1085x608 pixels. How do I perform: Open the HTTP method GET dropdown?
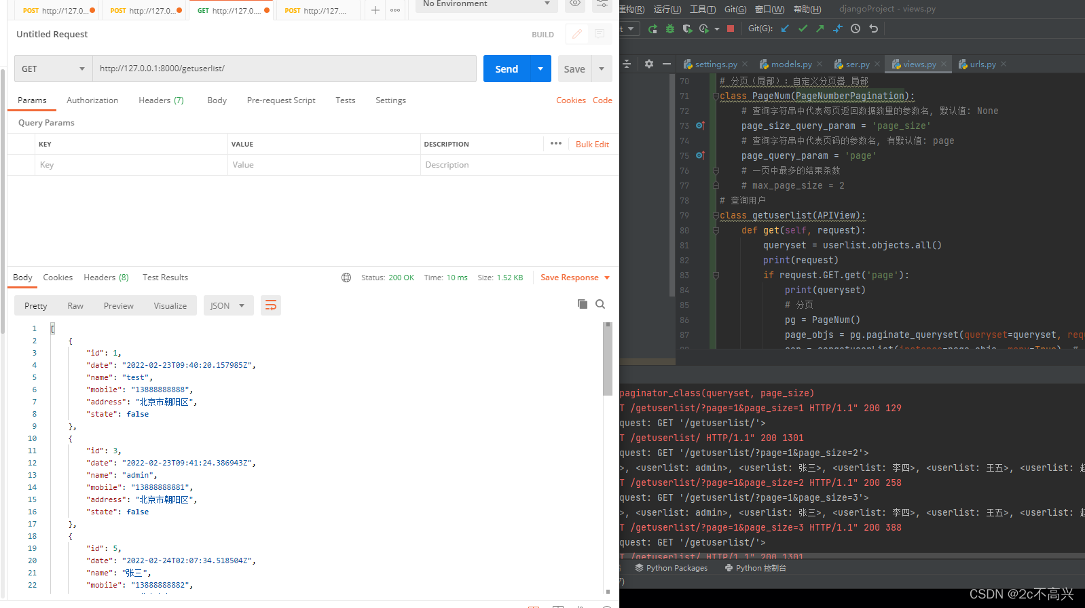point(54,69)
